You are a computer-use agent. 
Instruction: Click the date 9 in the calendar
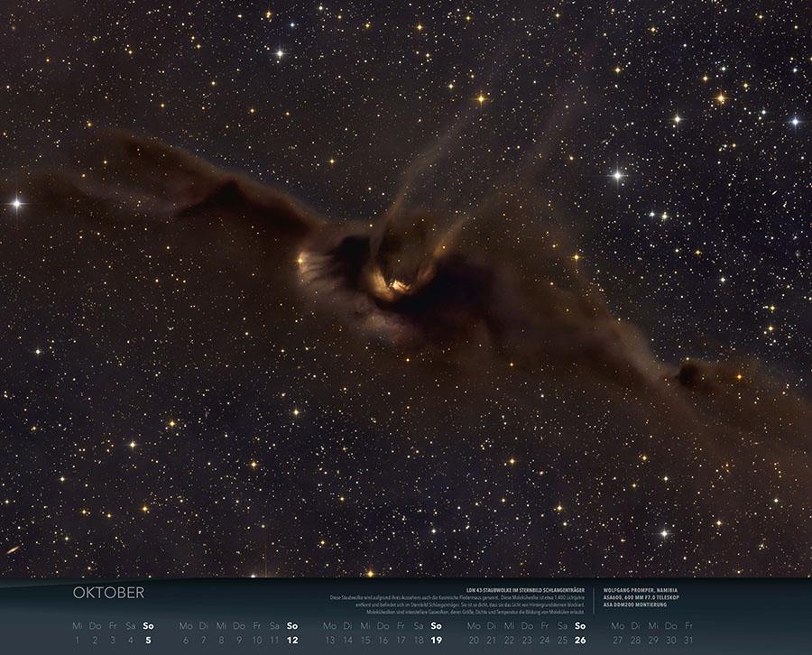239,640
